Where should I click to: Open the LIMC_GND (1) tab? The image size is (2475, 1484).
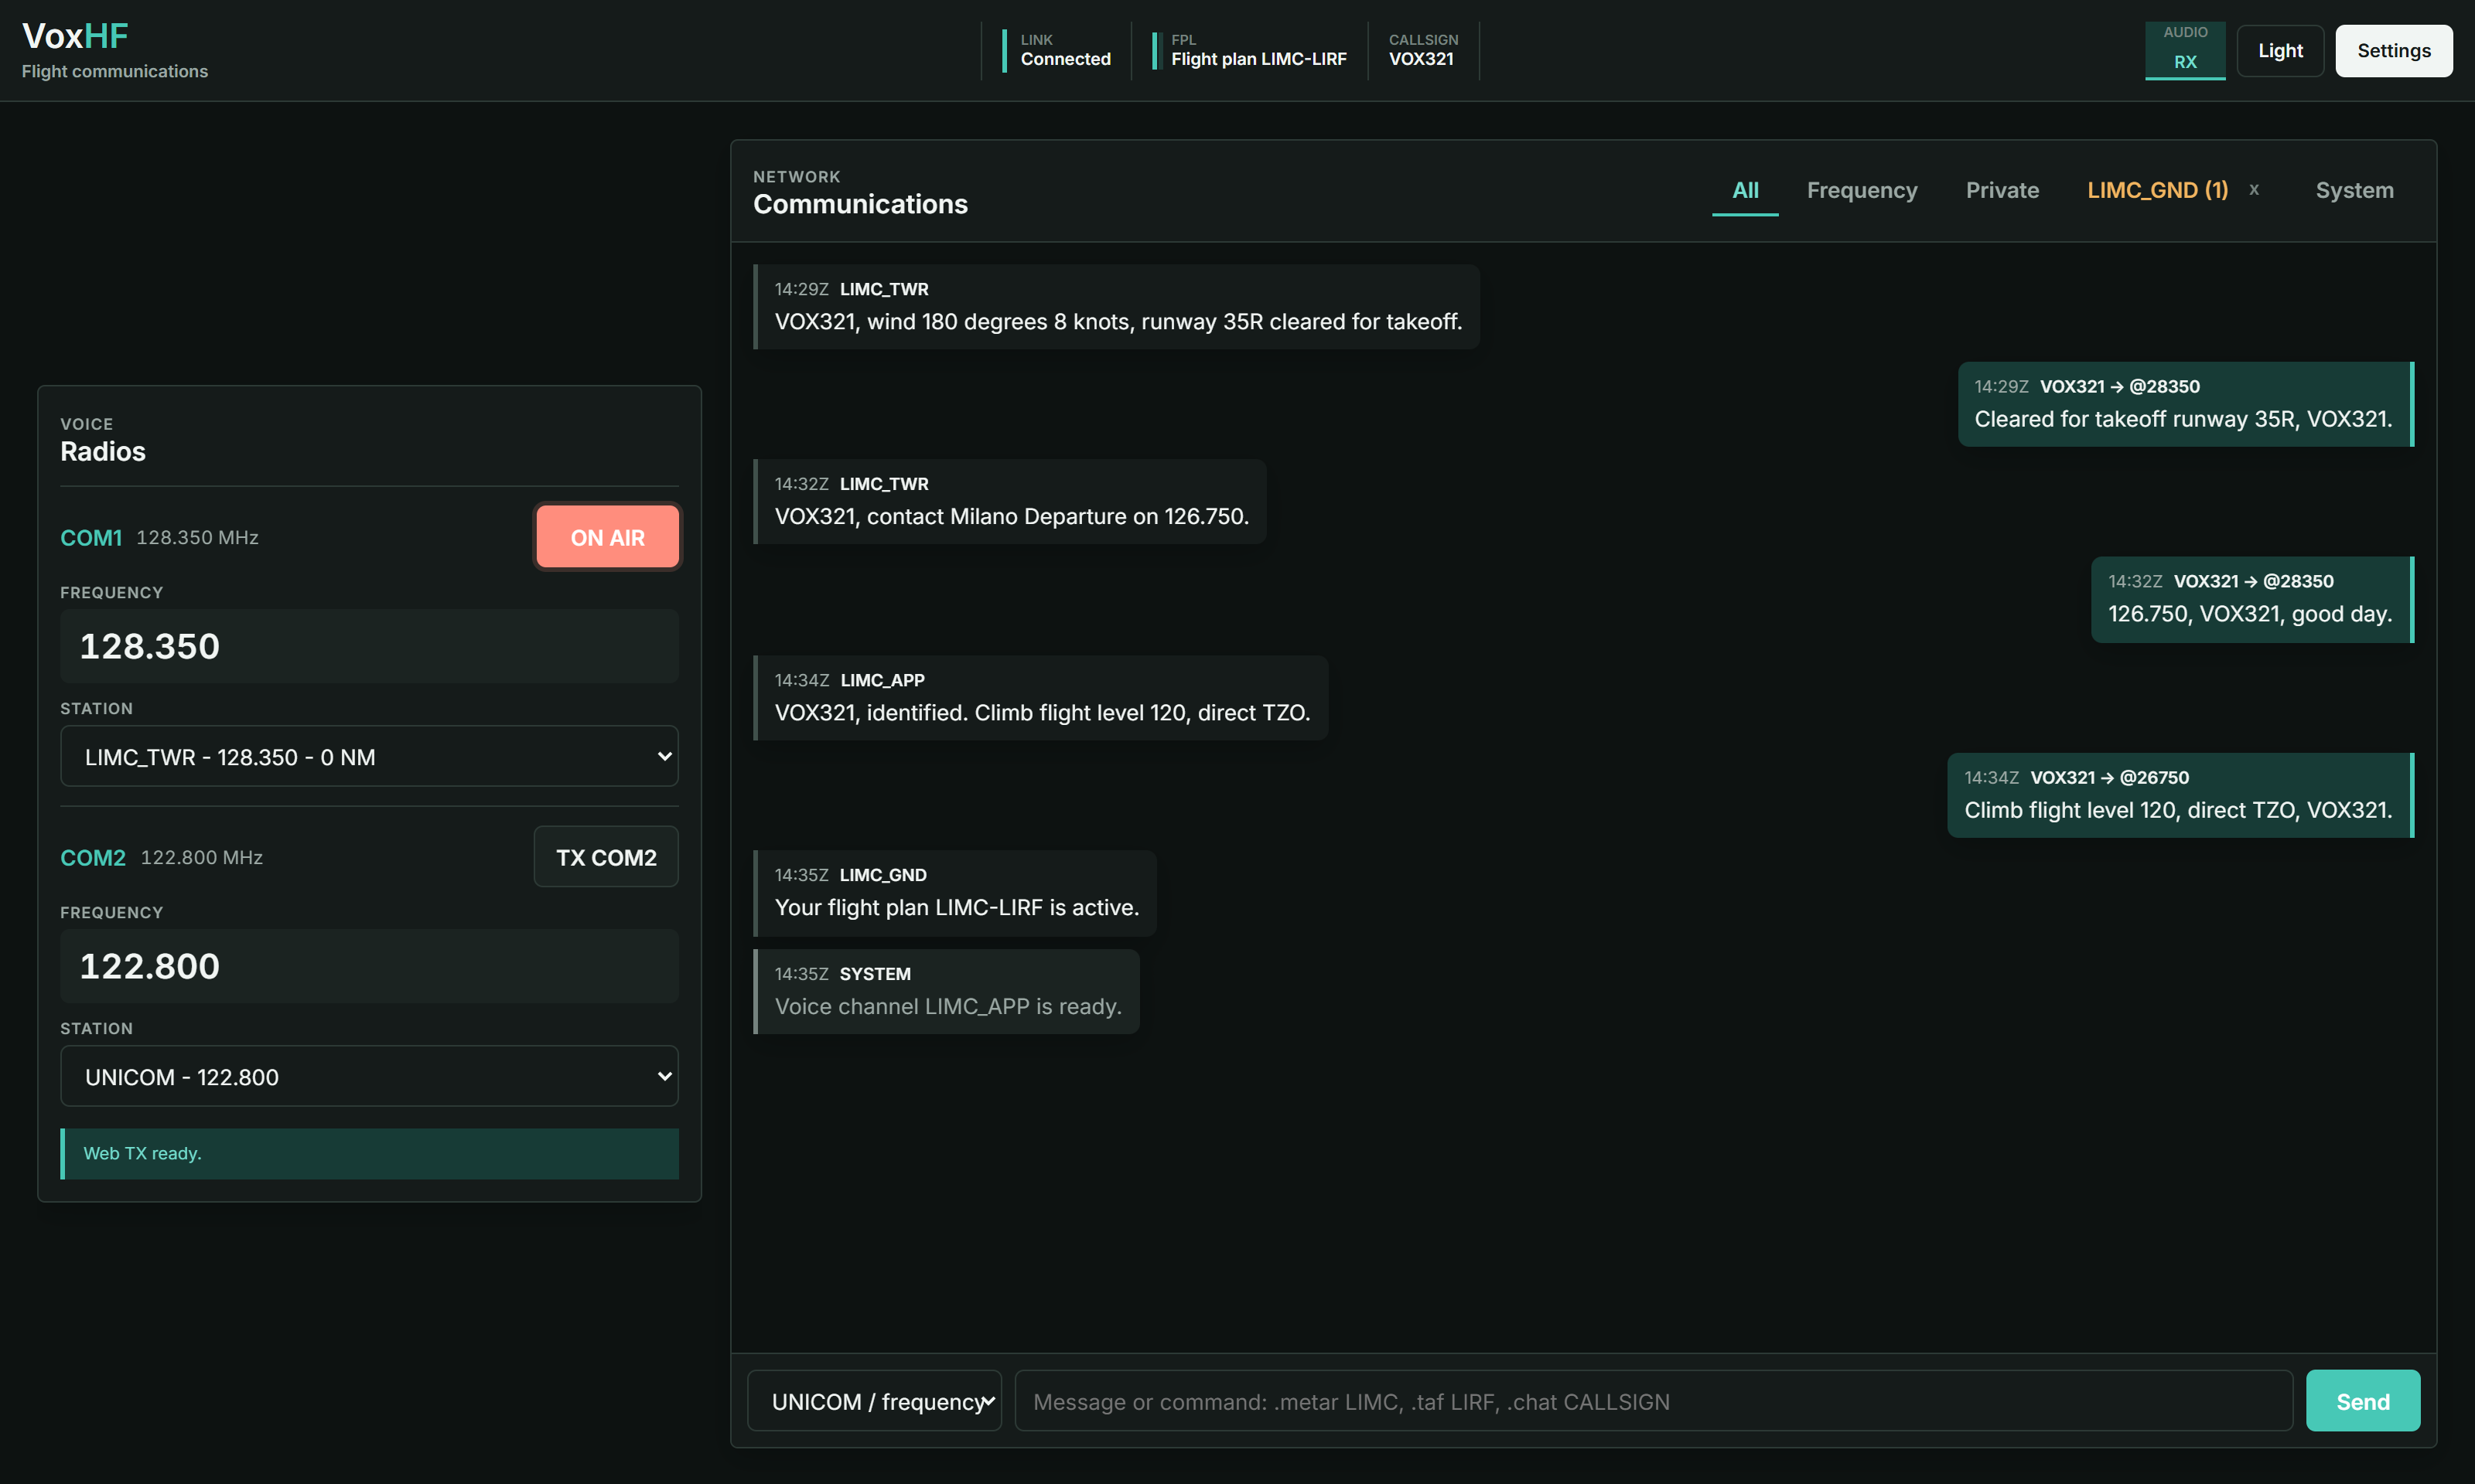[x=2157, y=190]
